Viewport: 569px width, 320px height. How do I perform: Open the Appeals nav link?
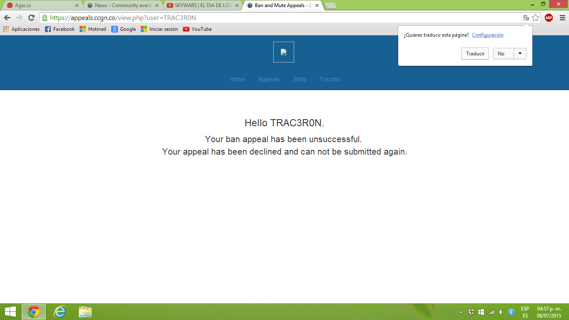pos(269,79)
